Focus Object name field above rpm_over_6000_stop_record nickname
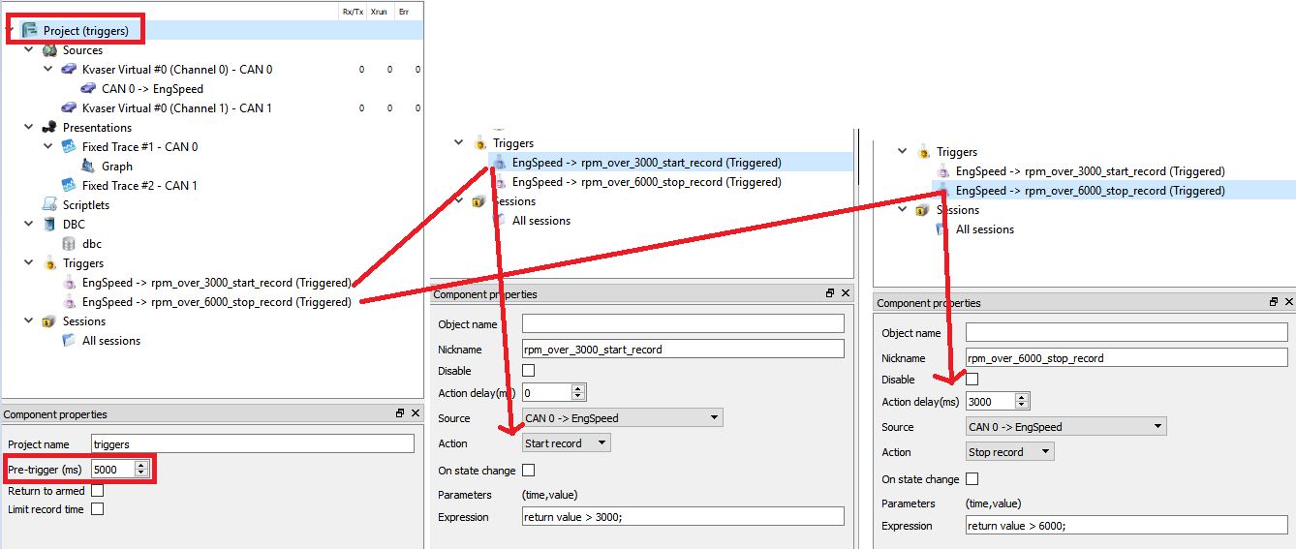This screenshot has width=1296, height=549. pyautogui.click(x=1126, y=333)
